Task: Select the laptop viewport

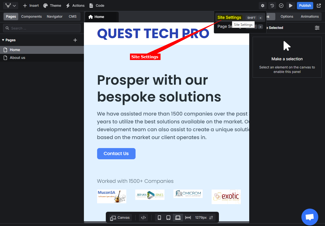Action: [178, 218]
